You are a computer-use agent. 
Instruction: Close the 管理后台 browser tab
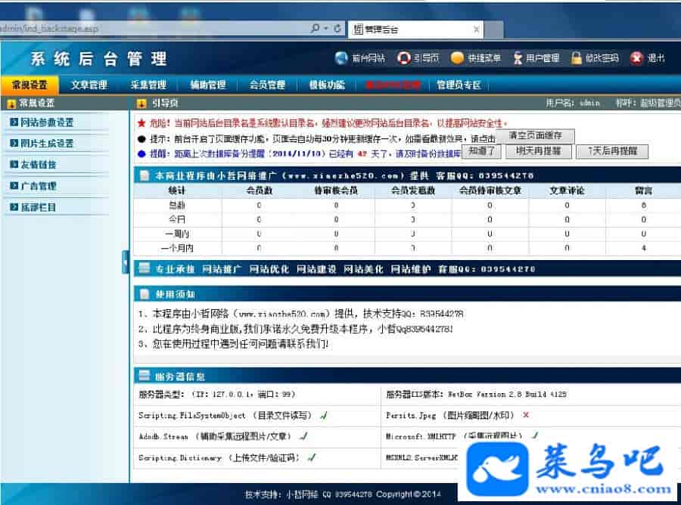pyautogui.click(x=476, y=29)
